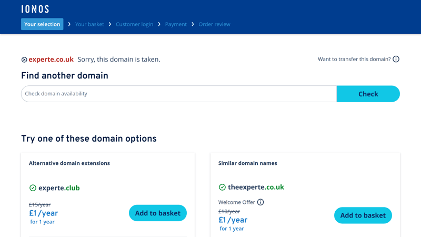Open the Your selection step
Screen dimensions: 421x237
(x=42, y=24)
